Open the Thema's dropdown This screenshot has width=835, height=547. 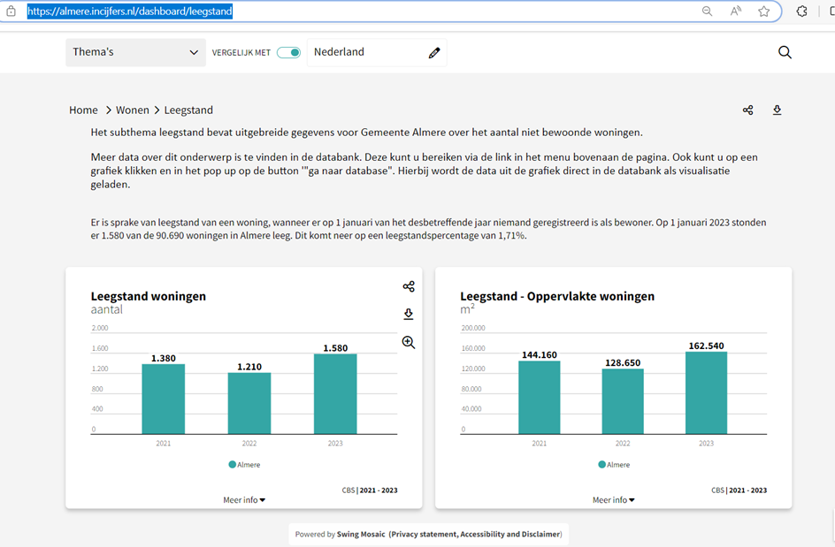136,52
